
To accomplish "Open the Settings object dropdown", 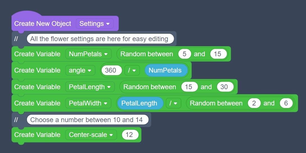I will [95, 24].
